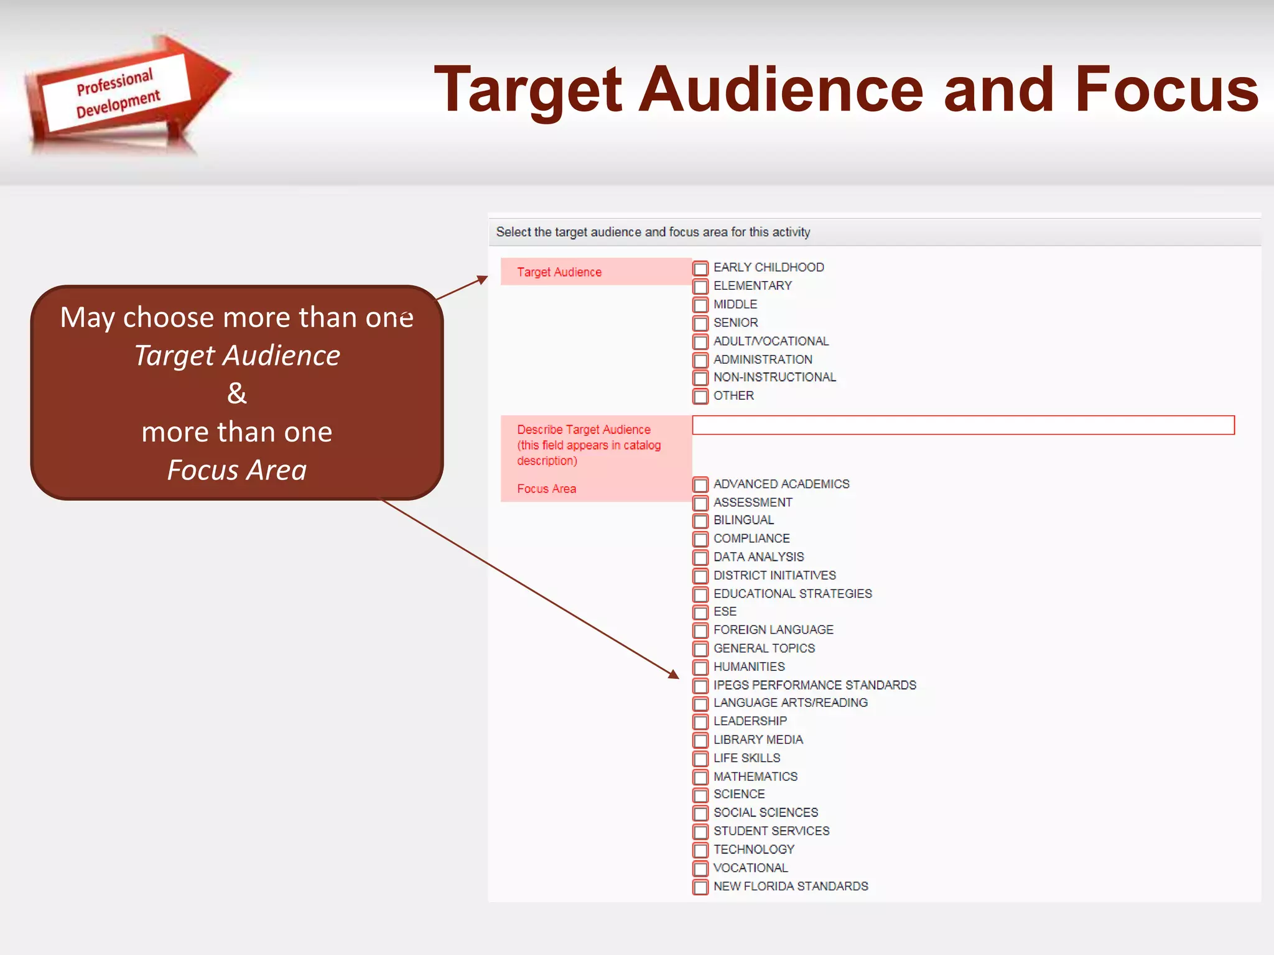Check STUDENT SERVICES checkbox

[700, 832]
